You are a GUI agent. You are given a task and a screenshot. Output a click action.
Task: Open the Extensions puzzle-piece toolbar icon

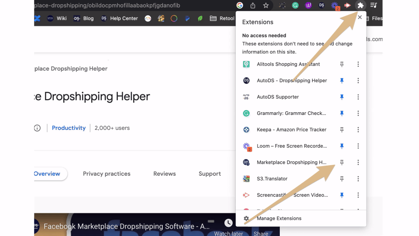tap(360, 5)
